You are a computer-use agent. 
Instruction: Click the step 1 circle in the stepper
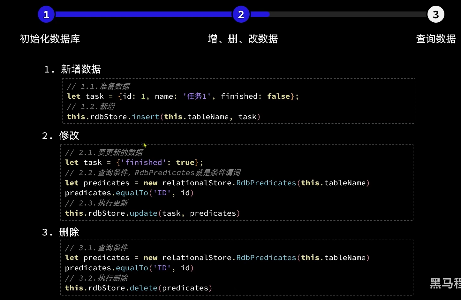[46, 14]
